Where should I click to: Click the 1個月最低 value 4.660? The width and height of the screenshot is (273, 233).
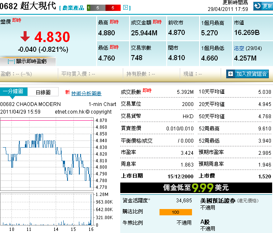[x=209, y=58]
